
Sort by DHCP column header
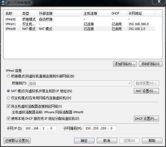118,13
